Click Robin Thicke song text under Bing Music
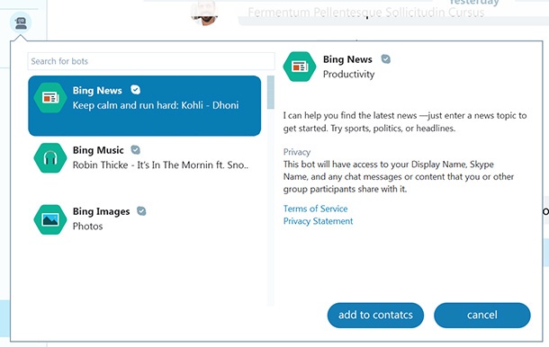 pos(160,165)
